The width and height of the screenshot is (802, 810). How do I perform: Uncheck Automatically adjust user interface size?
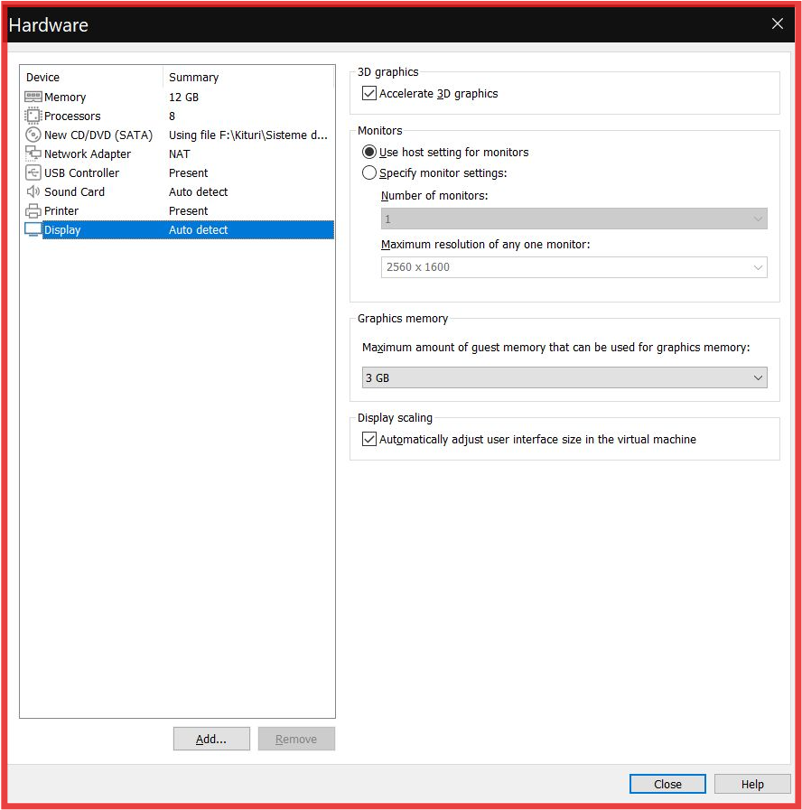pyautogui.click(x=369, y=439)
